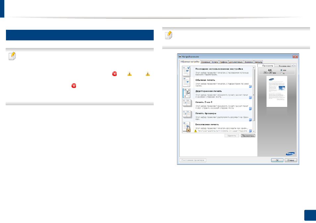The width and height of the screenshot is (316, 223).
Task: Click the notepad note icon in the left note box
Action: 12,56
